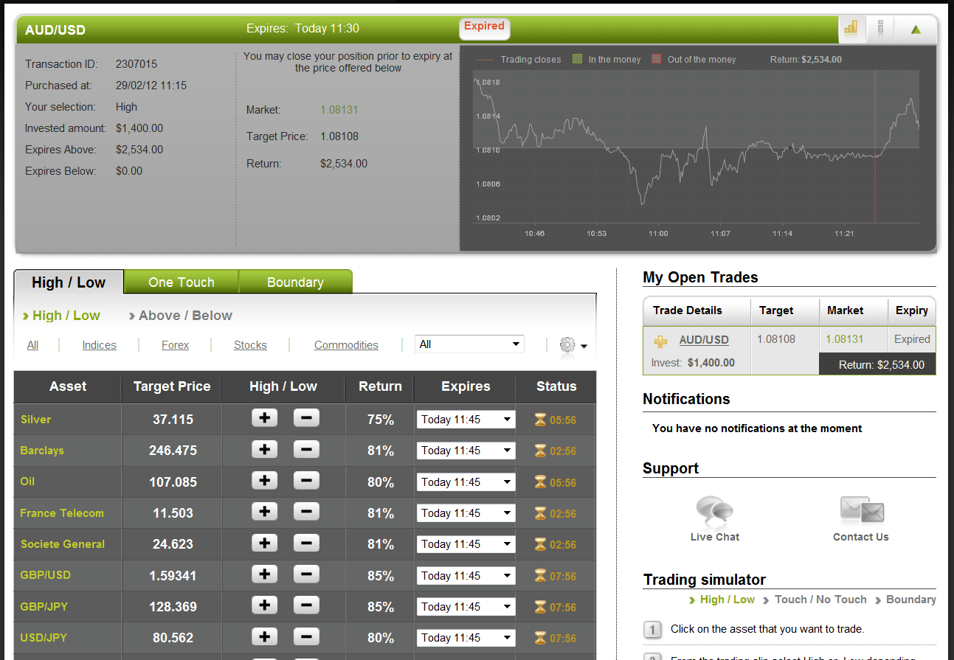The image size is (954, 660).
Task: Collapse the AUD/USD panel with green arrow
Action: [x=916, y=29]
